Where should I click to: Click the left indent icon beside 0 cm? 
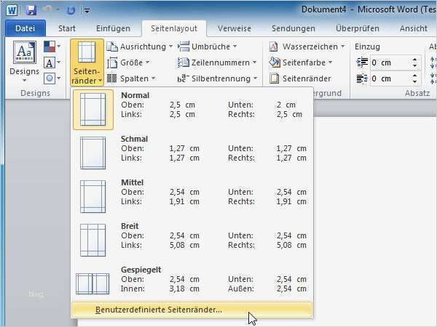pos(362,62)
